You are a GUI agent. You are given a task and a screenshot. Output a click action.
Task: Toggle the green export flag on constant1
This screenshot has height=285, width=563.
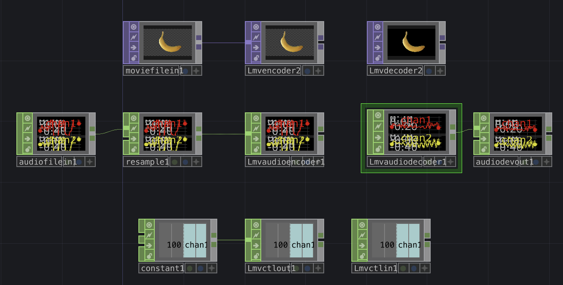point(190,268)
